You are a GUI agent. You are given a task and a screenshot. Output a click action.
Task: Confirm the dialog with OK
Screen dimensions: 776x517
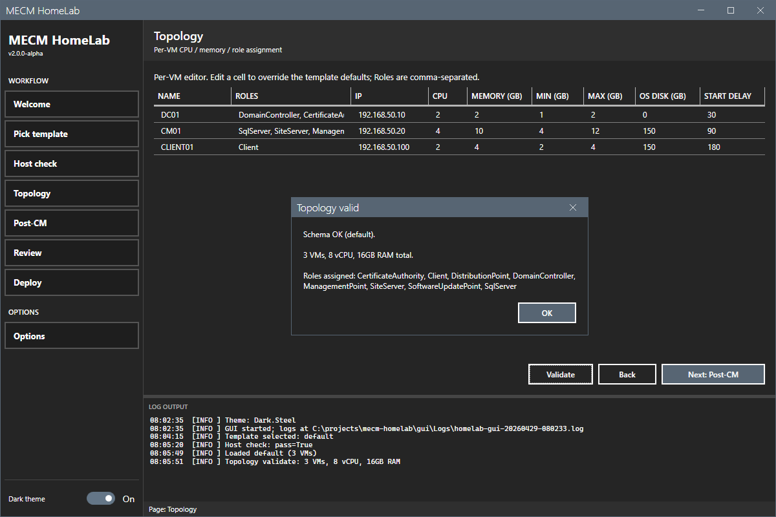point(547,313)
